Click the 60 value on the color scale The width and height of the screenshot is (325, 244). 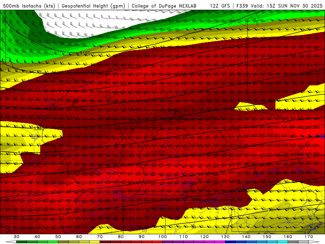point(79,237)
